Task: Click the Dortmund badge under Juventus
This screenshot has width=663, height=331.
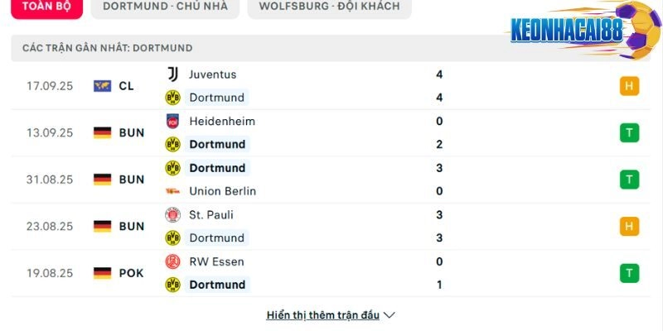Action: (x=172, y=98)
